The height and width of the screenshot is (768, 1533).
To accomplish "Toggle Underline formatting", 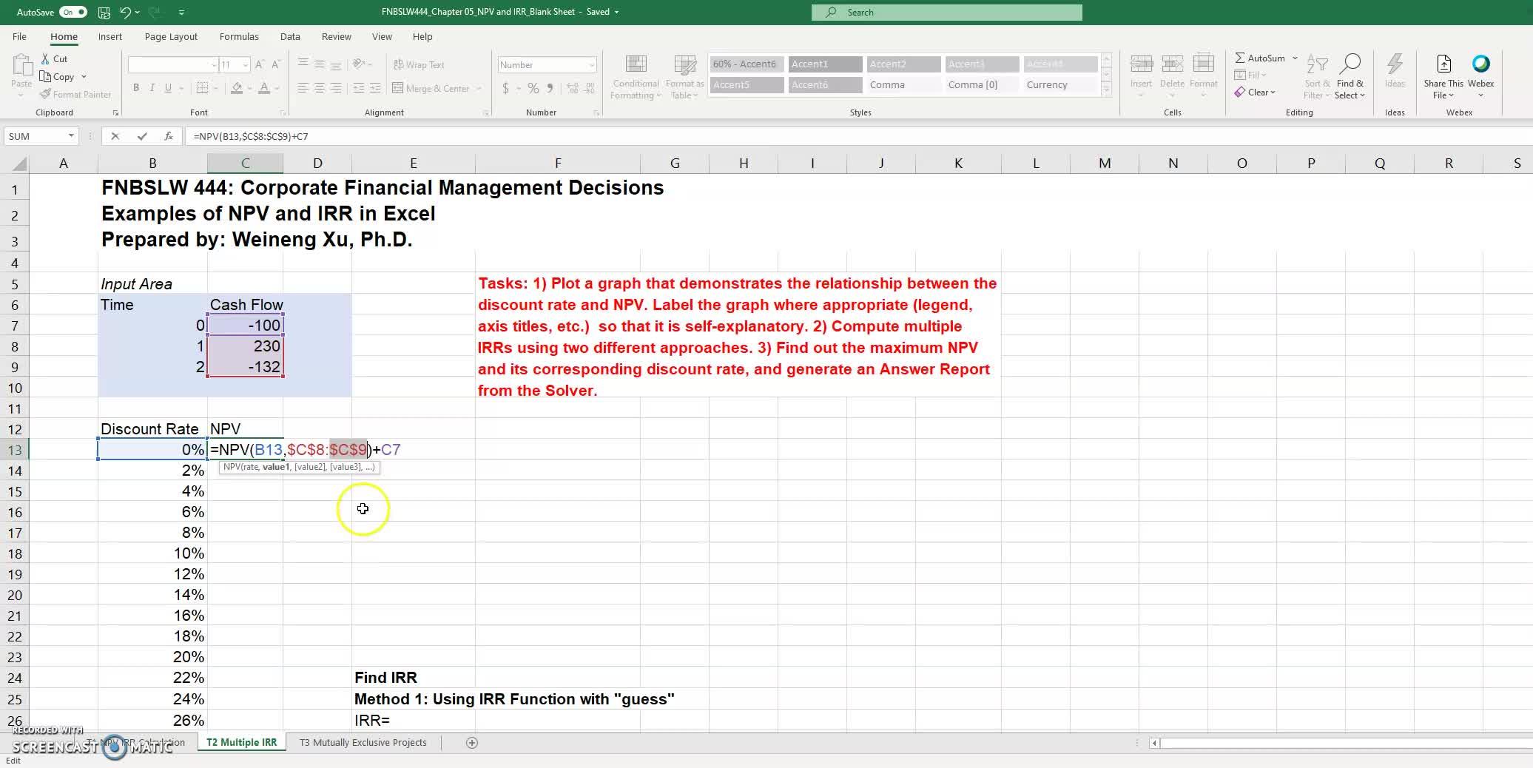I will point(169,88).
